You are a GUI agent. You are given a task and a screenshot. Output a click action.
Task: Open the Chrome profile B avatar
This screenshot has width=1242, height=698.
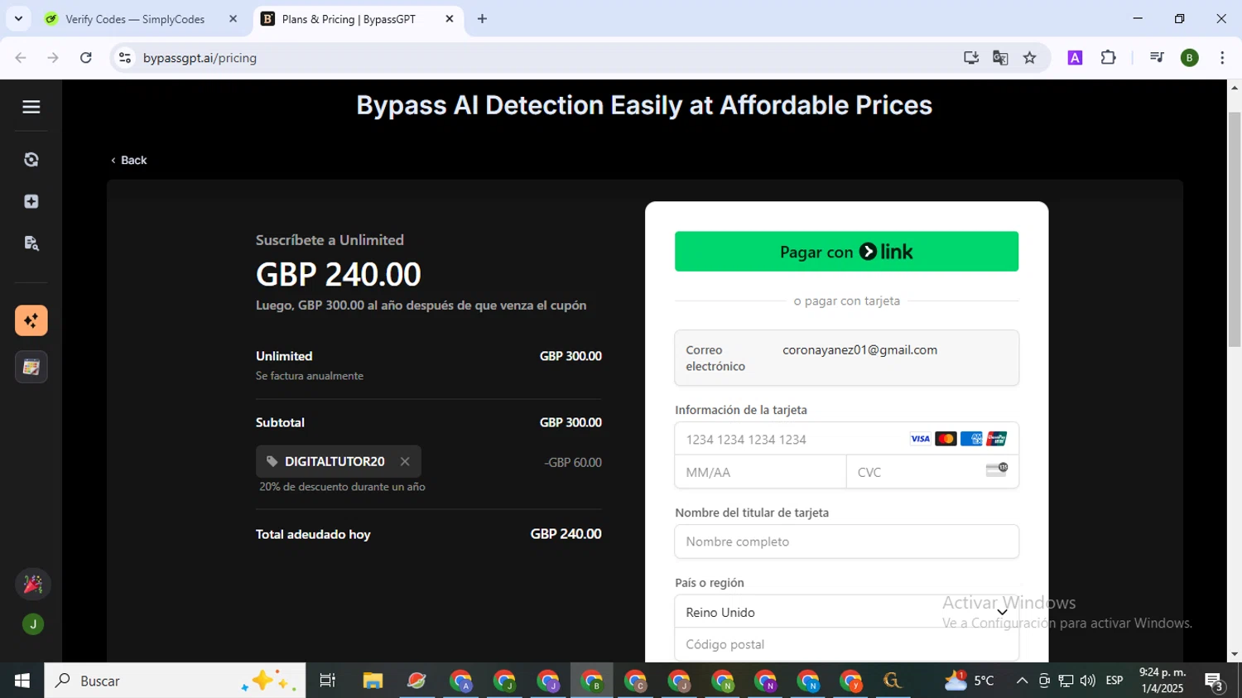[1190, 58]
